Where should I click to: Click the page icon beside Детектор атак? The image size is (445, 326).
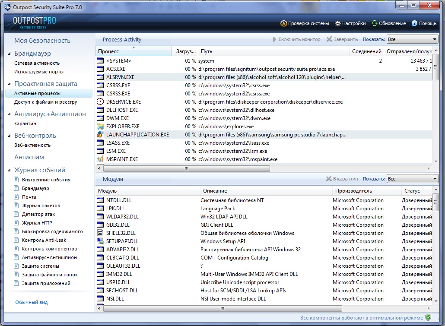click(x=16, y=214)
